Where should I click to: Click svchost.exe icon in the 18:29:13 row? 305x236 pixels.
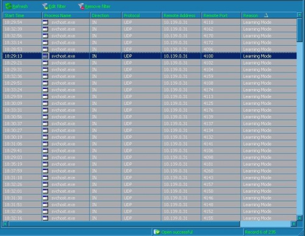point(46,56)
